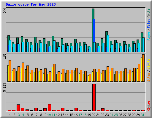Click day label 2 on the x-axis
Image resolution: width=152 pixels, height=118 pixels.
point(14,115)
